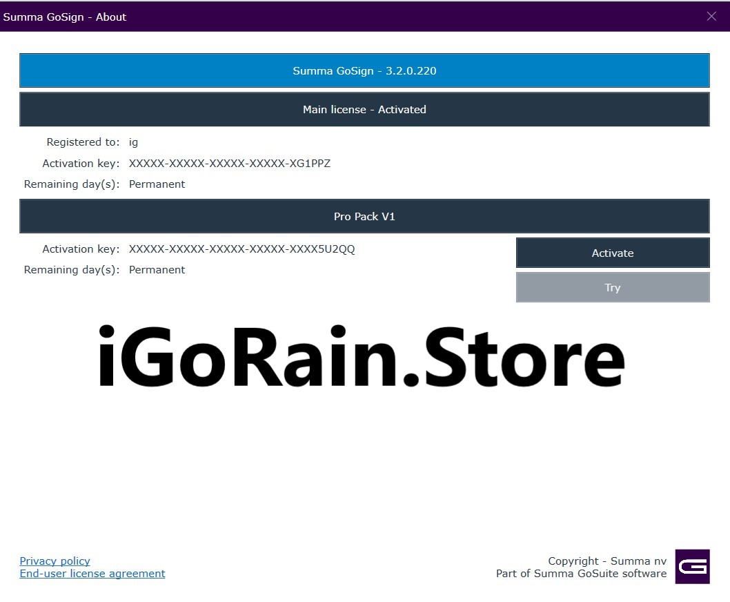Select the Pro Pack activation key text
The height and width of the screenshot is (602, 730).
(x=241, y=249)
